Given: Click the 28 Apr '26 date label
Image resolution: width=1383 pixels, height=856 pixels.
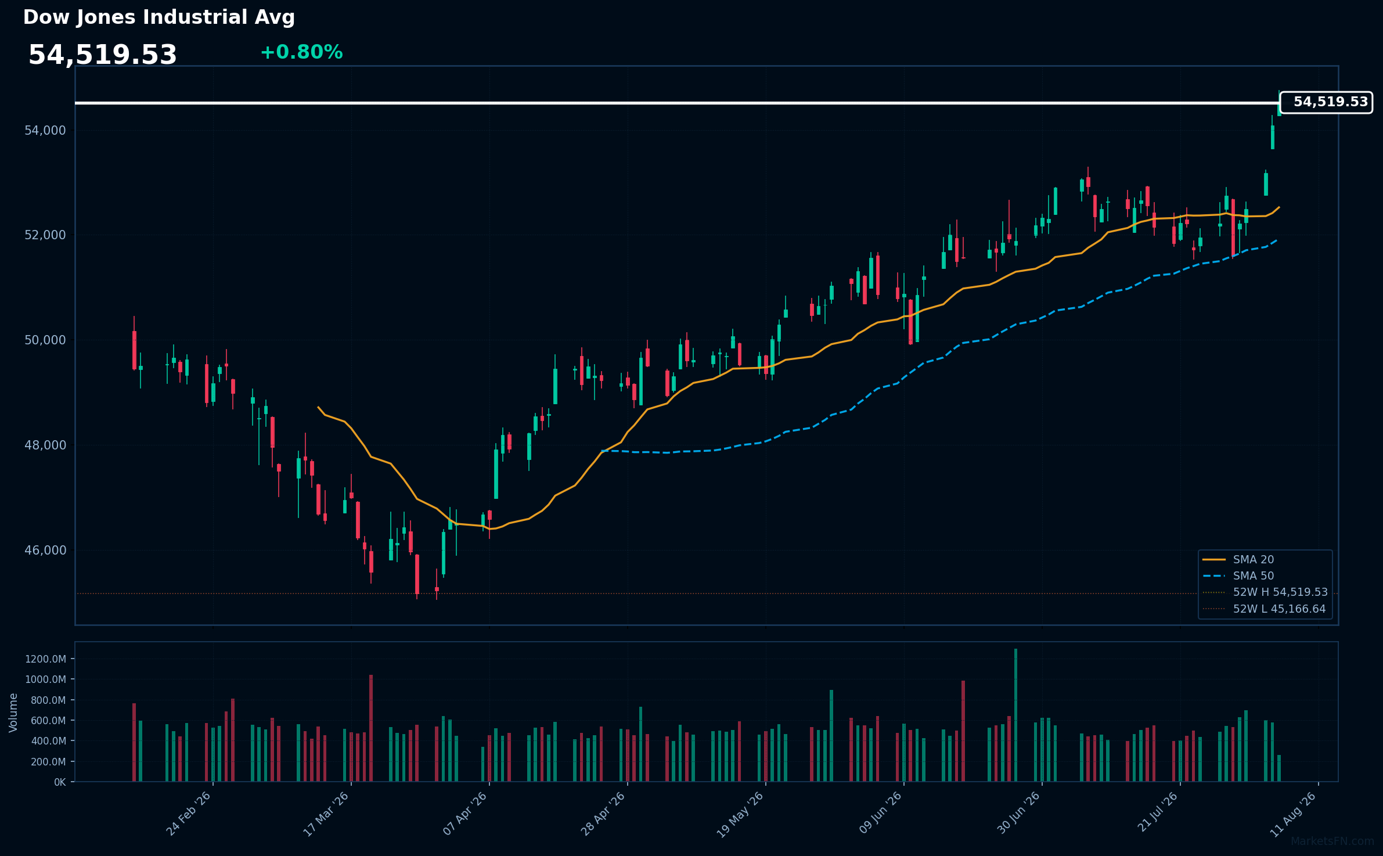Looking at the screenshot, I should click(x=603, y=814).
